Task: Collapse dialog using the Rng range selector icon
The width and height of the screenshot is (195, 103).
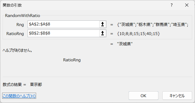Action: point(103,24)
